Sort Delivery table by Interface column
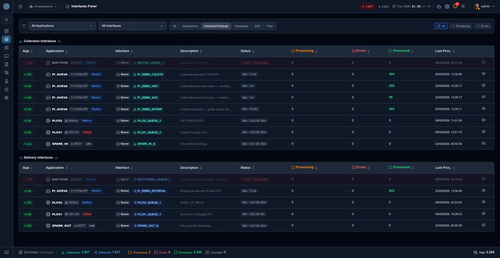 tap(124, 168)
